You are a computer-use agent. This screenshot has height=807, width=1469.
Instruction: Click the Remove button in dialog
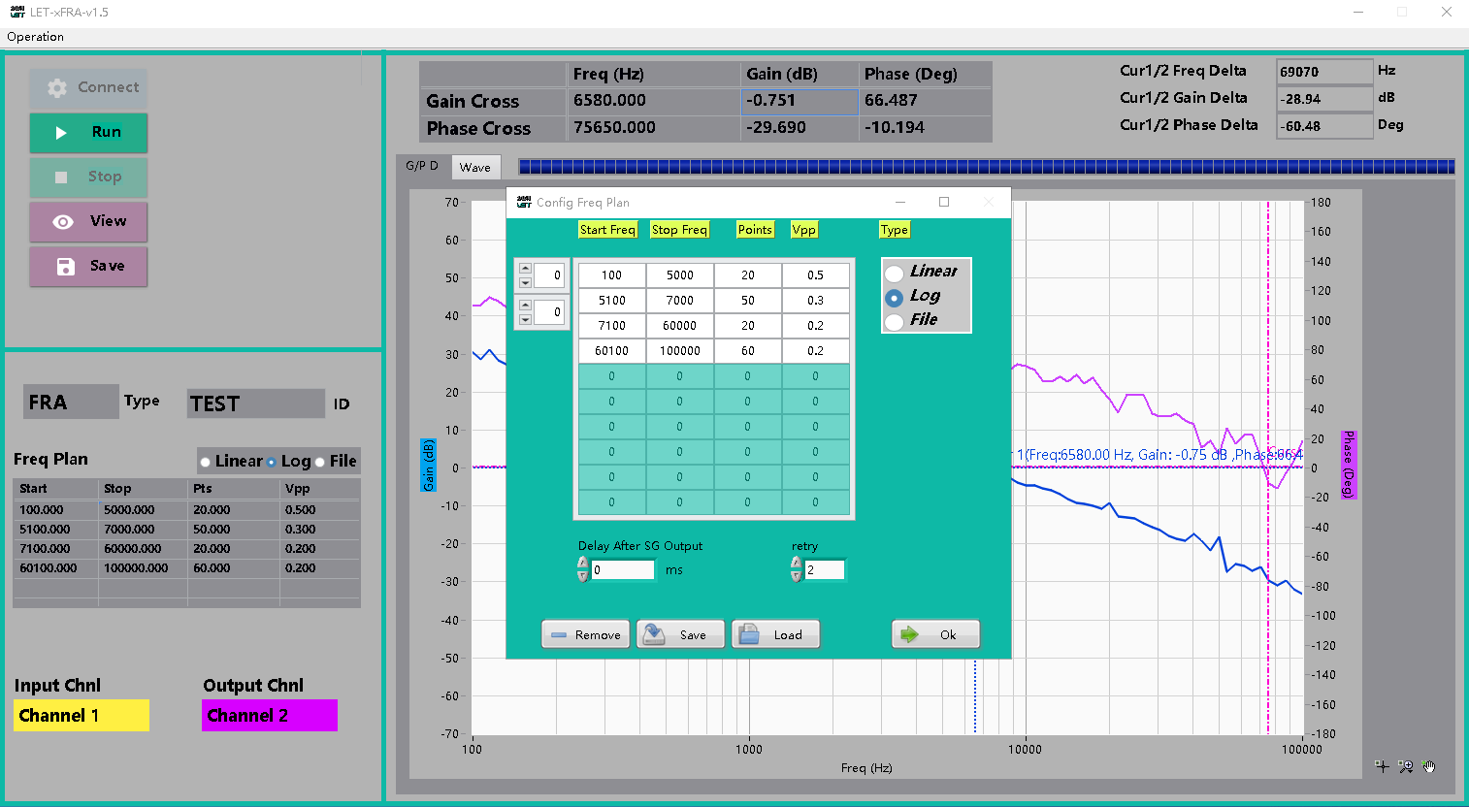(585, 634)
